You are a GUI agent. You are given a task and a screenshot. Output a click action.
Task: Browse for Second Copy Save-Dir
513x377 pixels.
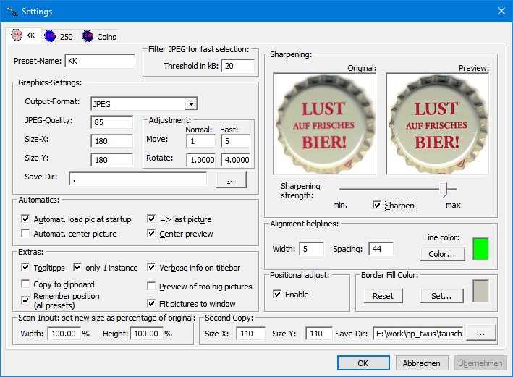(x=480, y=334)
